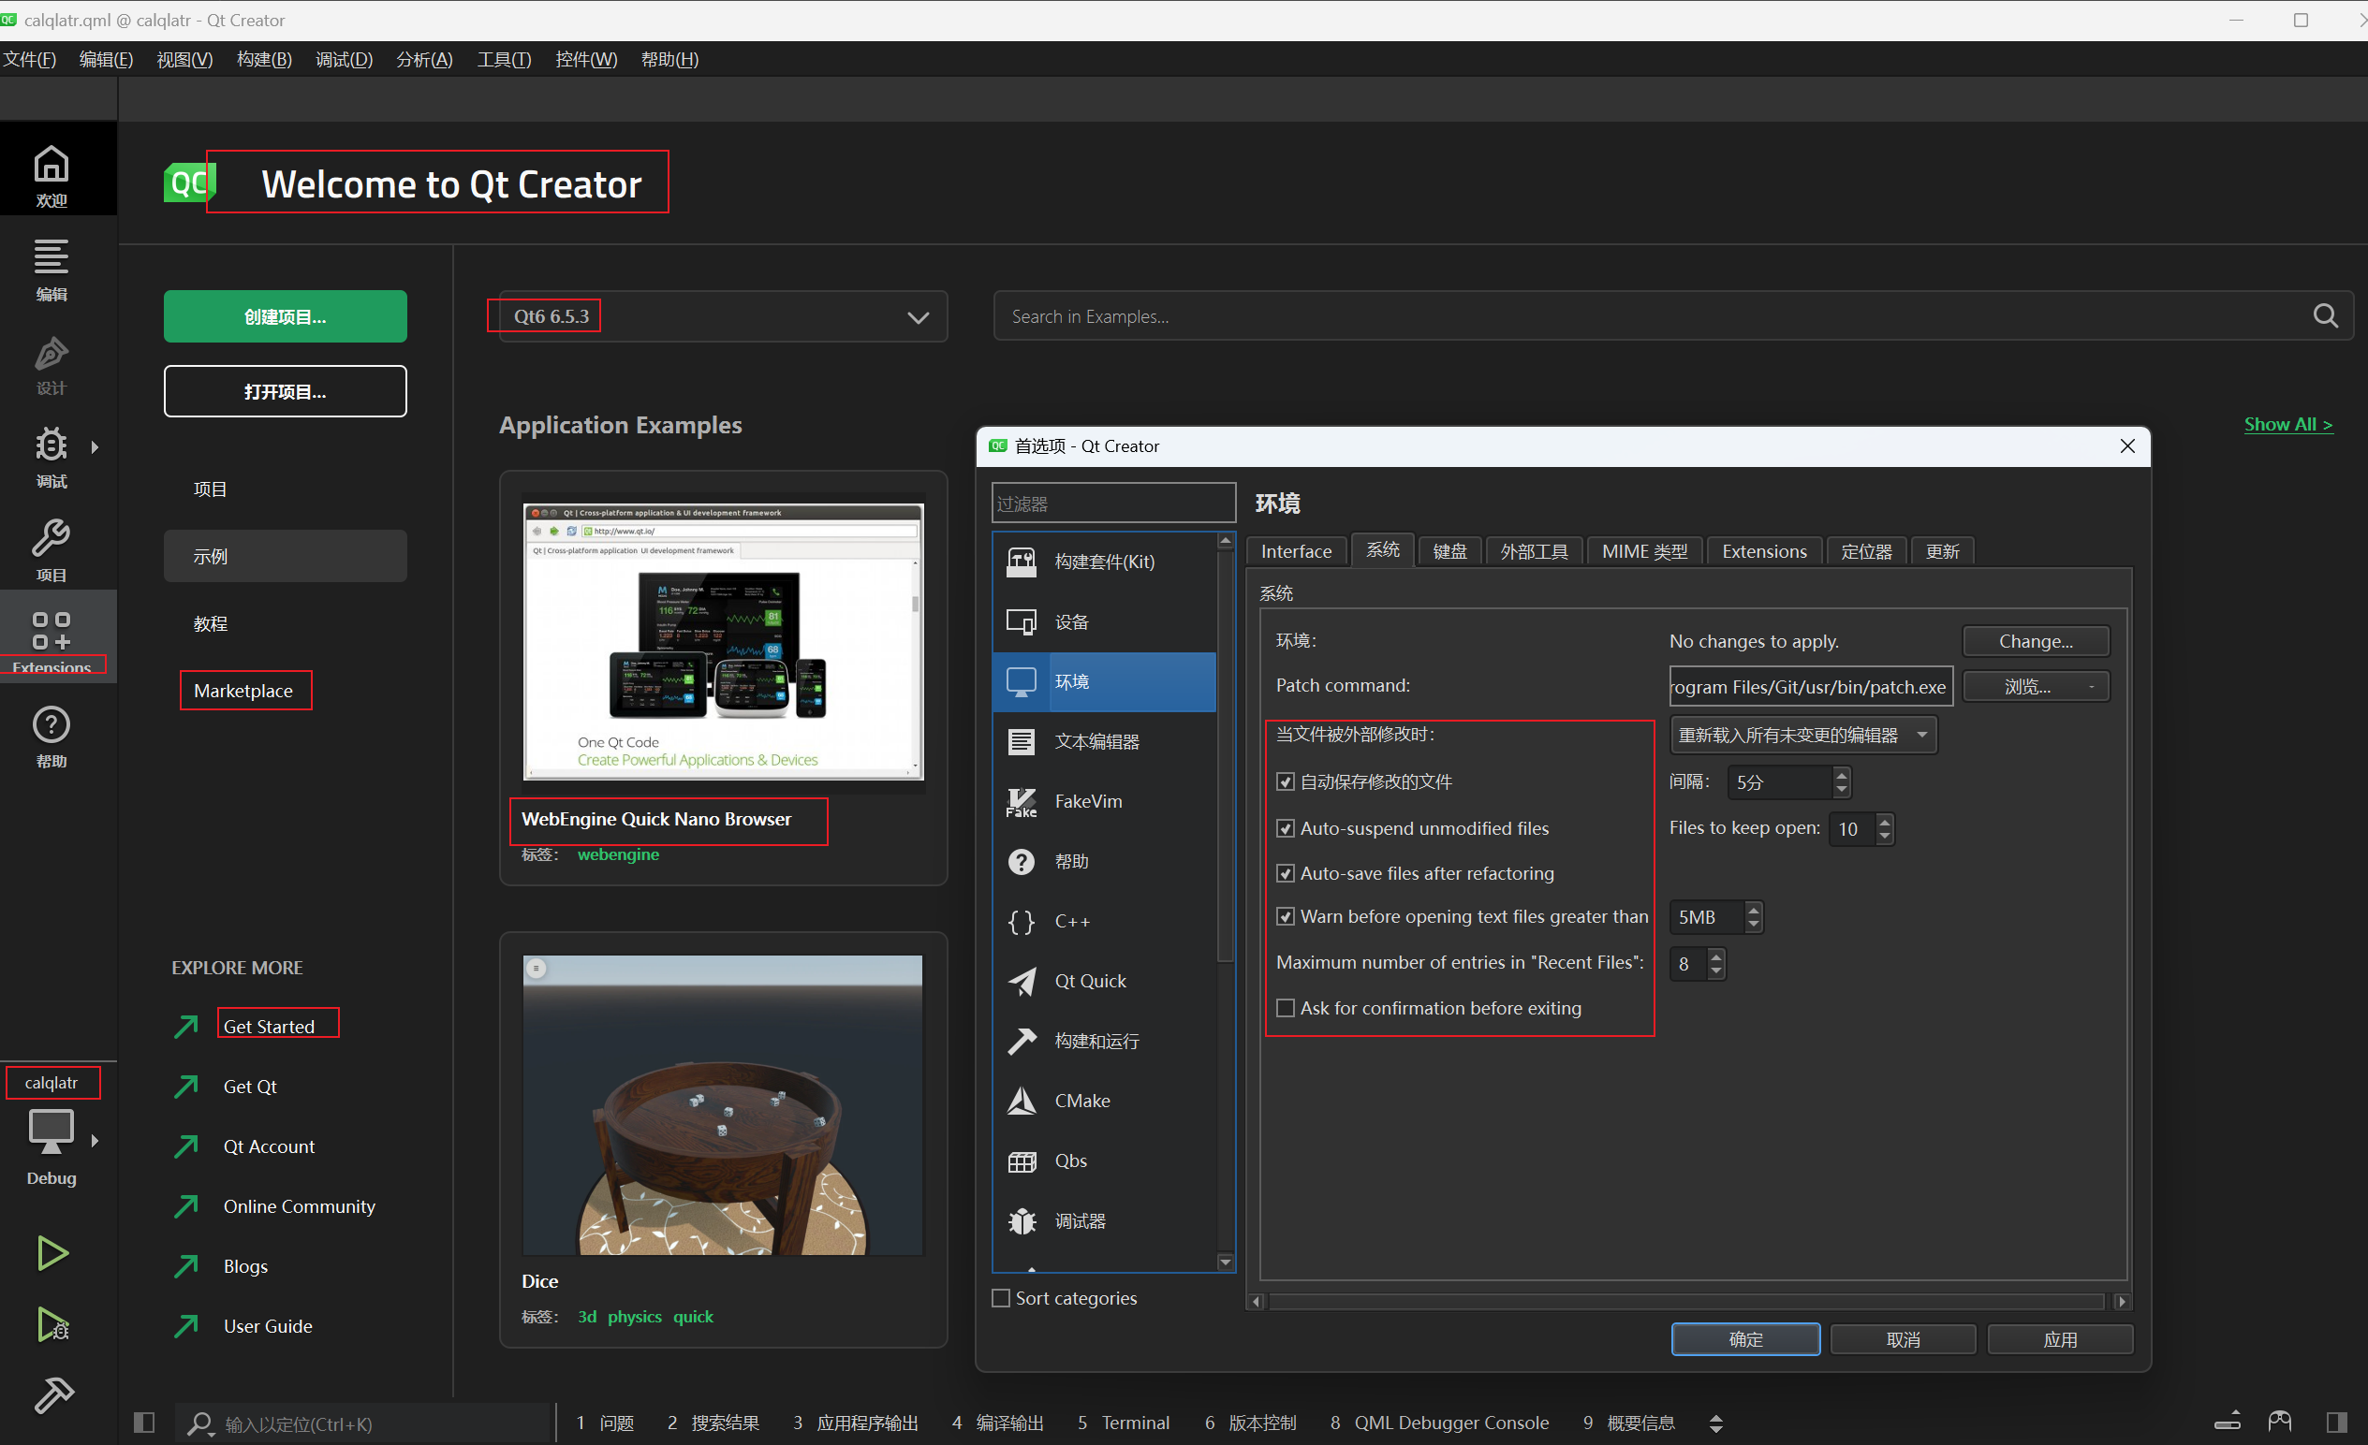The width and height of the screenshot is (2368, 1445).
Task: Click the Change... environment button
Action: (2036, 641)
